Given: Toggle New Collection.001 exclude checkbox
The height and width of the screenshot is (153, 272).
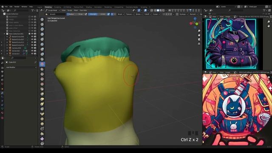Looking at the screenshot, I should (x=29, y=34).
